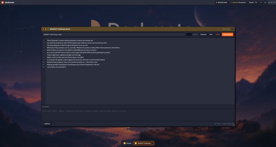
Task: Click the RESEARCH section header
Action: click(x=46, y=107)
